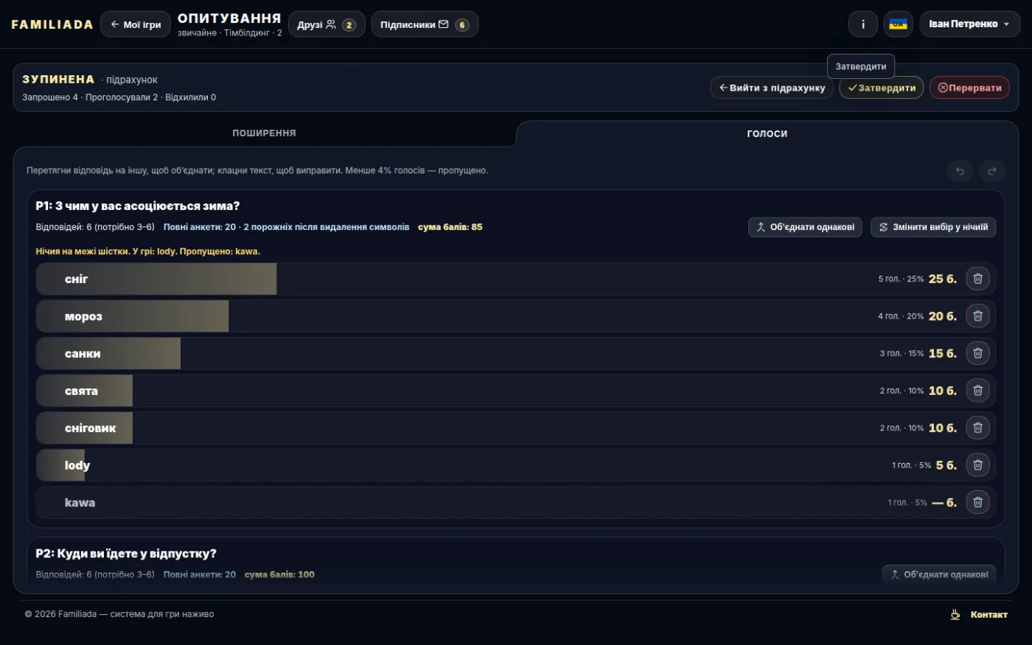The width and height of the screenshot is (1032, 645).
Task: Remove the 'kawa' answer with its trash icon
Action: [977, 503]
